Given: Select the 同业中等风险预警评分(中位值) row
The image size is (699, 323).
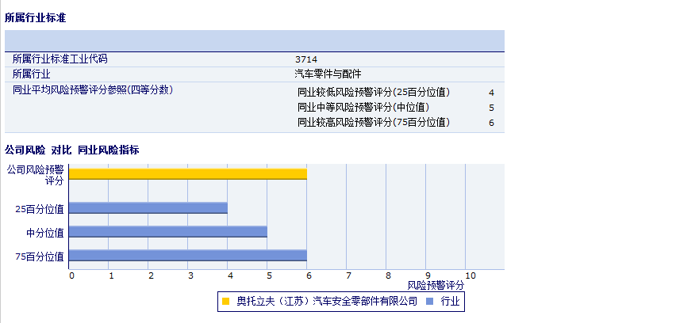Looking at the screenshot, I should pos(363,107).
